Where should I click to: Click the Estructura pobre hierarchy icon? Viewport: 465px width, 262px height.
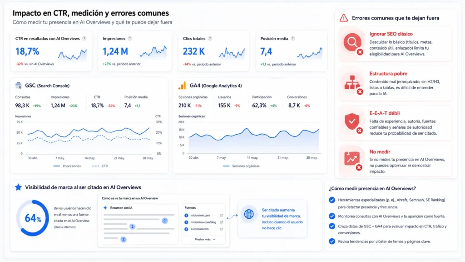pos(352,83)
